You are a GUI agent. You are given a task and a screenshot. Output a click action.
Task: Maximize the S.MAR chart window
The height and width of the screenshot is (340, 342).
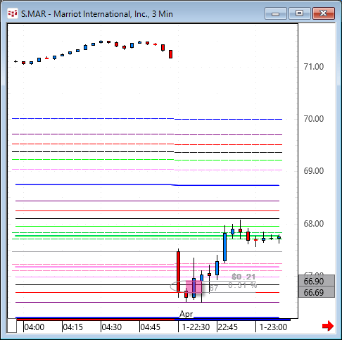coord(299,13)
